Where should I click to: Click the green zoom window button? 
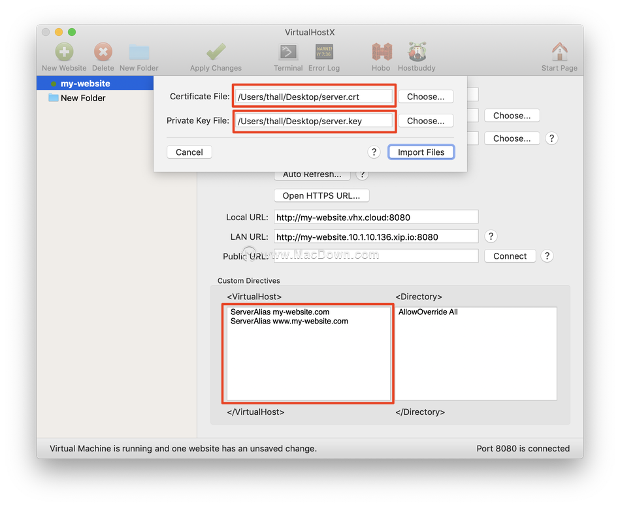[72, 32]
